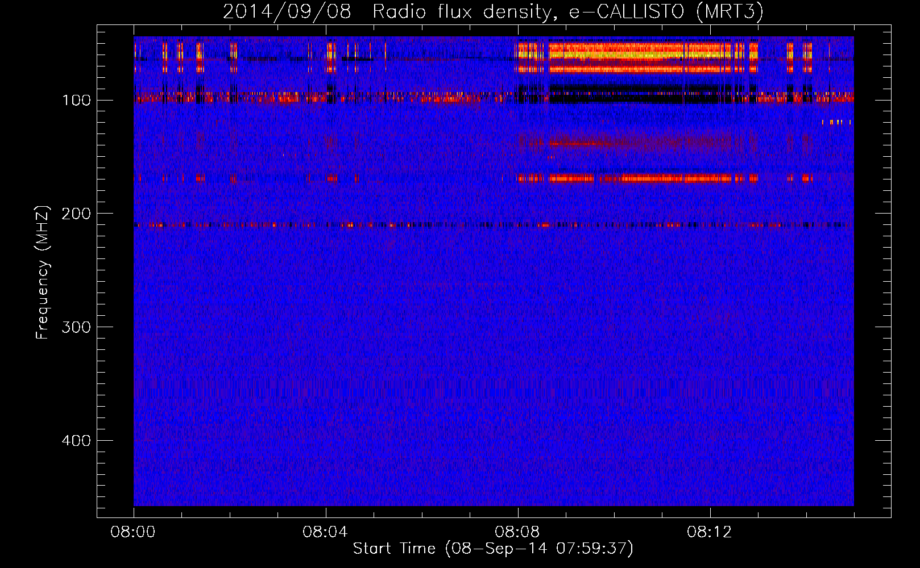
Task: Click the 300 frequency tick label
Action: click(x=76, y=327)
